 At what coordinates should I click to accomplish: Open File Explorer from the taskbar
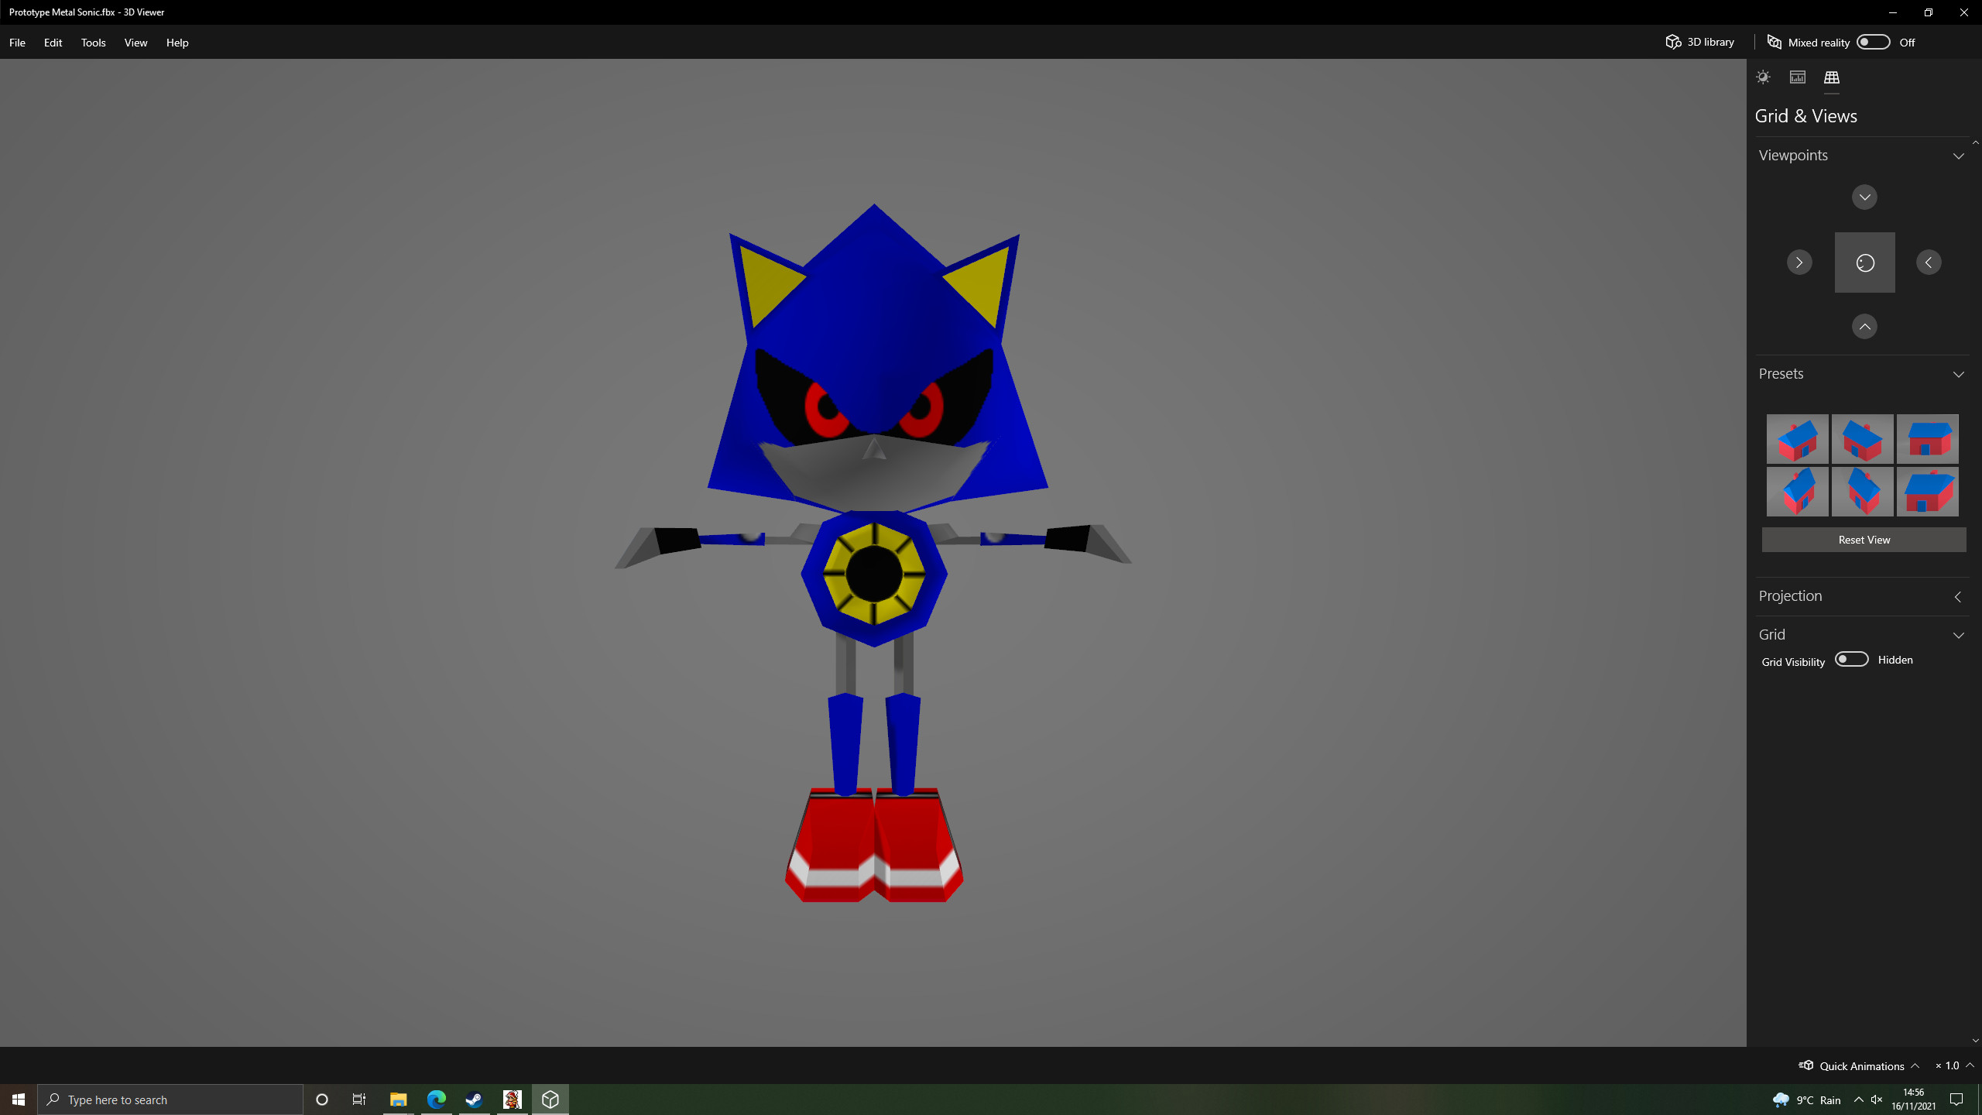(399, 1100)
